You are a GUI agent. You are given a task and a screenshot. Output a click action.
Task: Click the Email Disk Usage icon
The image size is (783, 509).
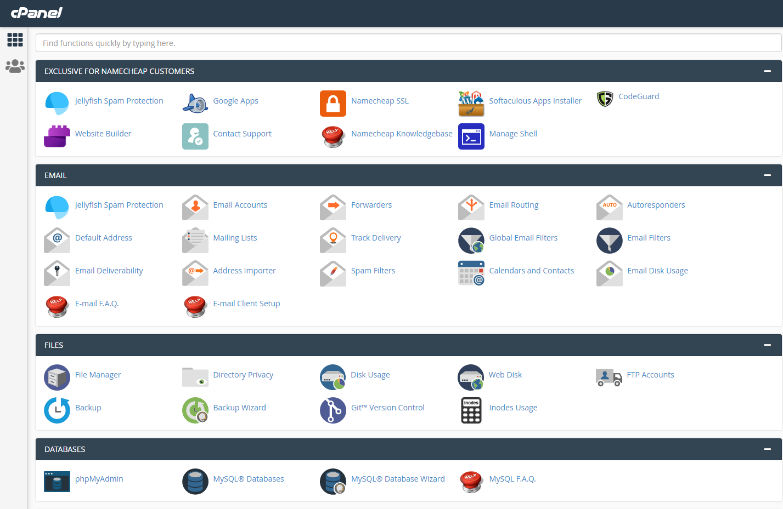[610, 273]
